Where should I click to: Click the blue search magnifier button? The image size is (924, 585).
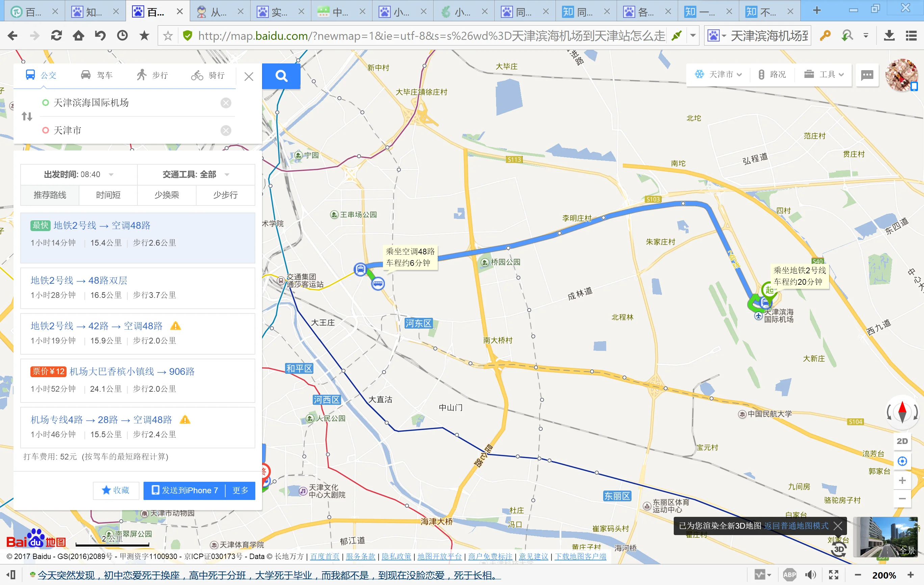282,76
